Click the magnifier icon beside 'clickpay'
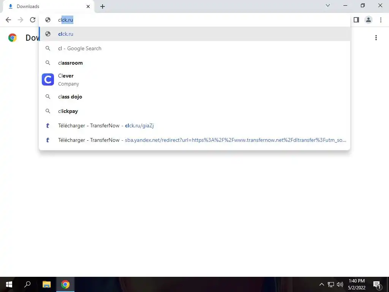 [48, 111]
